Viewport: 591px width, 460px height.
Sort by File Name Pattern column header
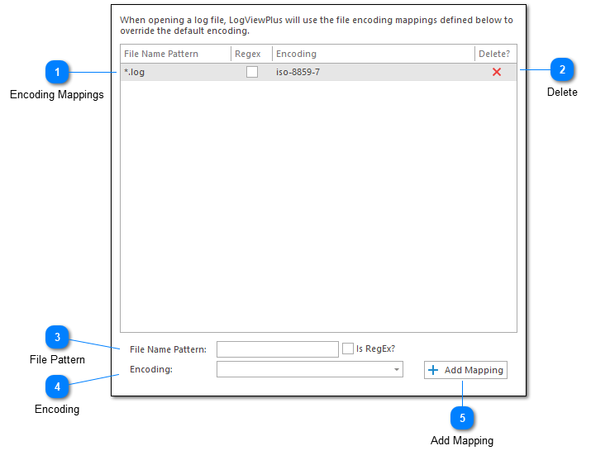click(x=175, y=54)
